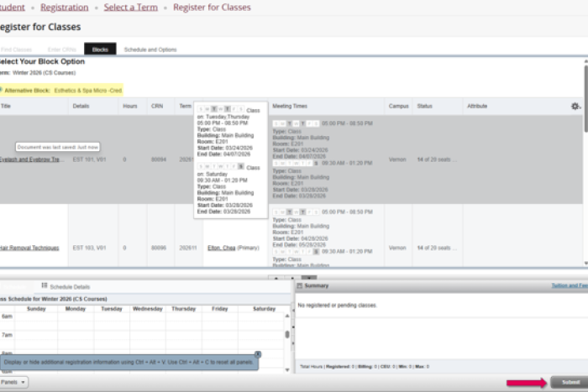Click the middle dot panel splitter button
Screen dimensions: 588x392
292,278
